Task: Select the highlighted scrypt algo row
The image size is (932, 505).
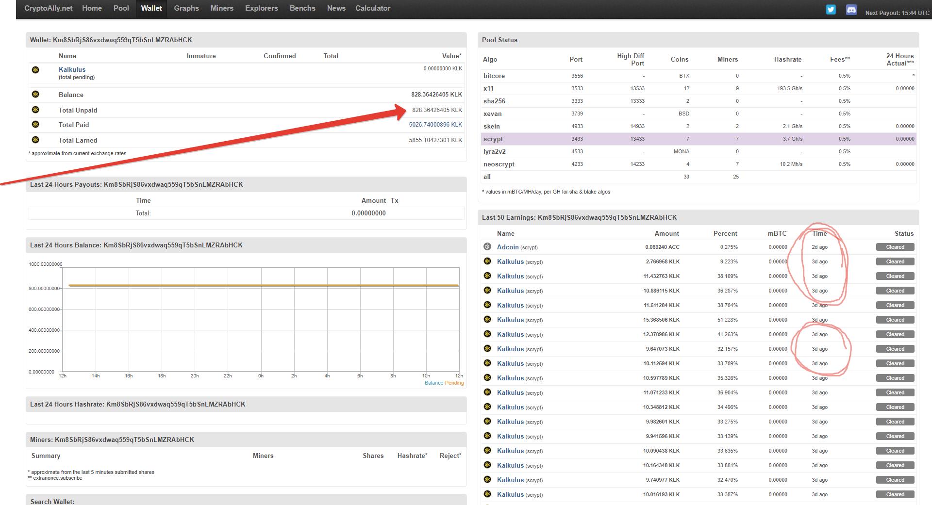Action: [x=698, y=139]
